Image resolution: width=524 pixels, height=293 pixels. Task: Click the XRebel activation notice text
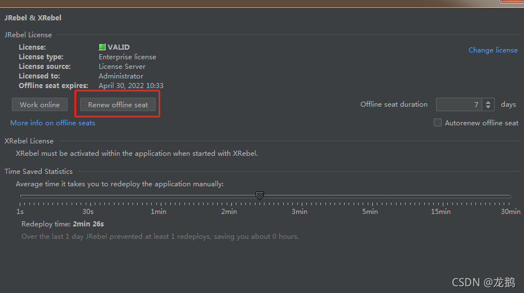[x=136, y=154]
